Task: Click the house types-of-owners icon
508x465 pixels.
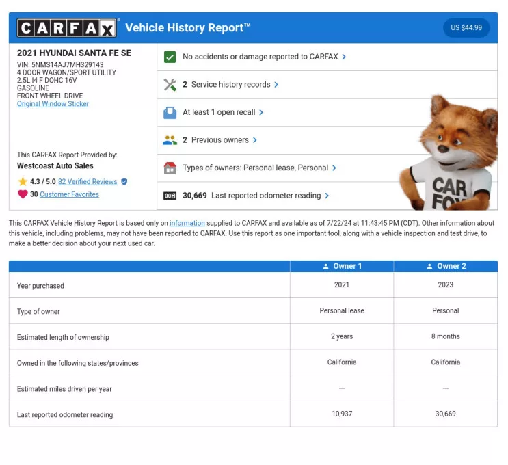Action: [x=170, y=168]
